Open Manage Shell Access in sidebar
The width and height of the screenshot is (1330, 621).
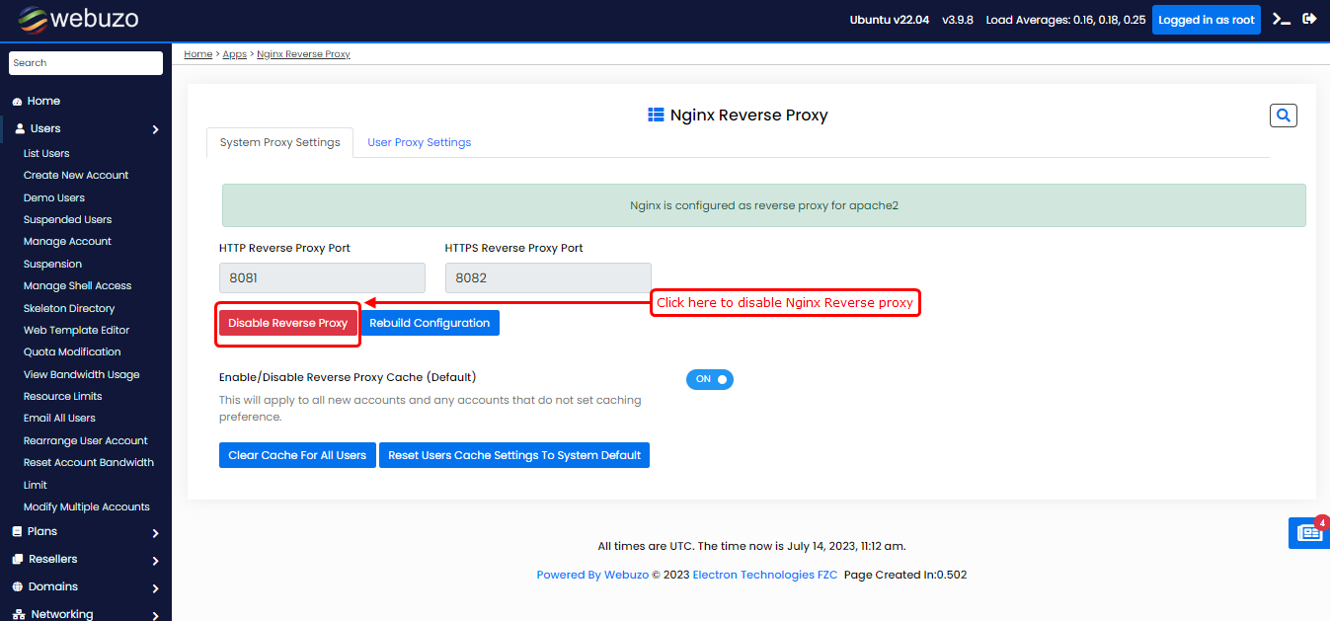tap(77, 285)
